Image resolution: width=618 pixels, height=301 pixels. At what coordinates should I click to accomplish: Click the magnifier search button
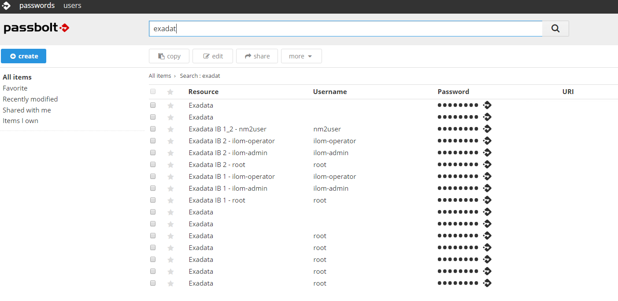pos(555,29)
